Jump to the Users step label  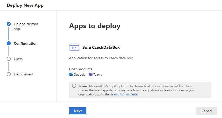point(18,59)
